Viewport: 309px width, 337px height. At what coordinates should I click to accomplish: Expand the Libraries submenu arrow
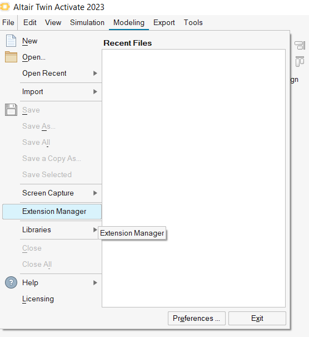(x=95, y=229)
